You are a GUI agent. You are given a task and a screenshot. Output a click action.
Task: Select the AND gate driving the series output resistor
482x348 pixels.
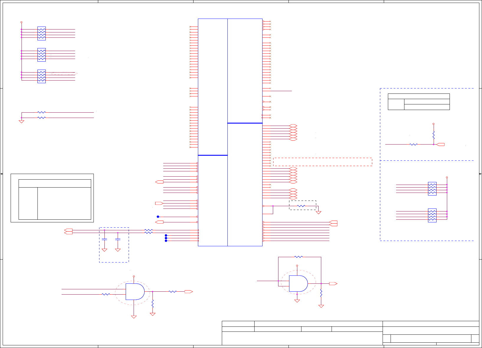click(x=135, y=292)
